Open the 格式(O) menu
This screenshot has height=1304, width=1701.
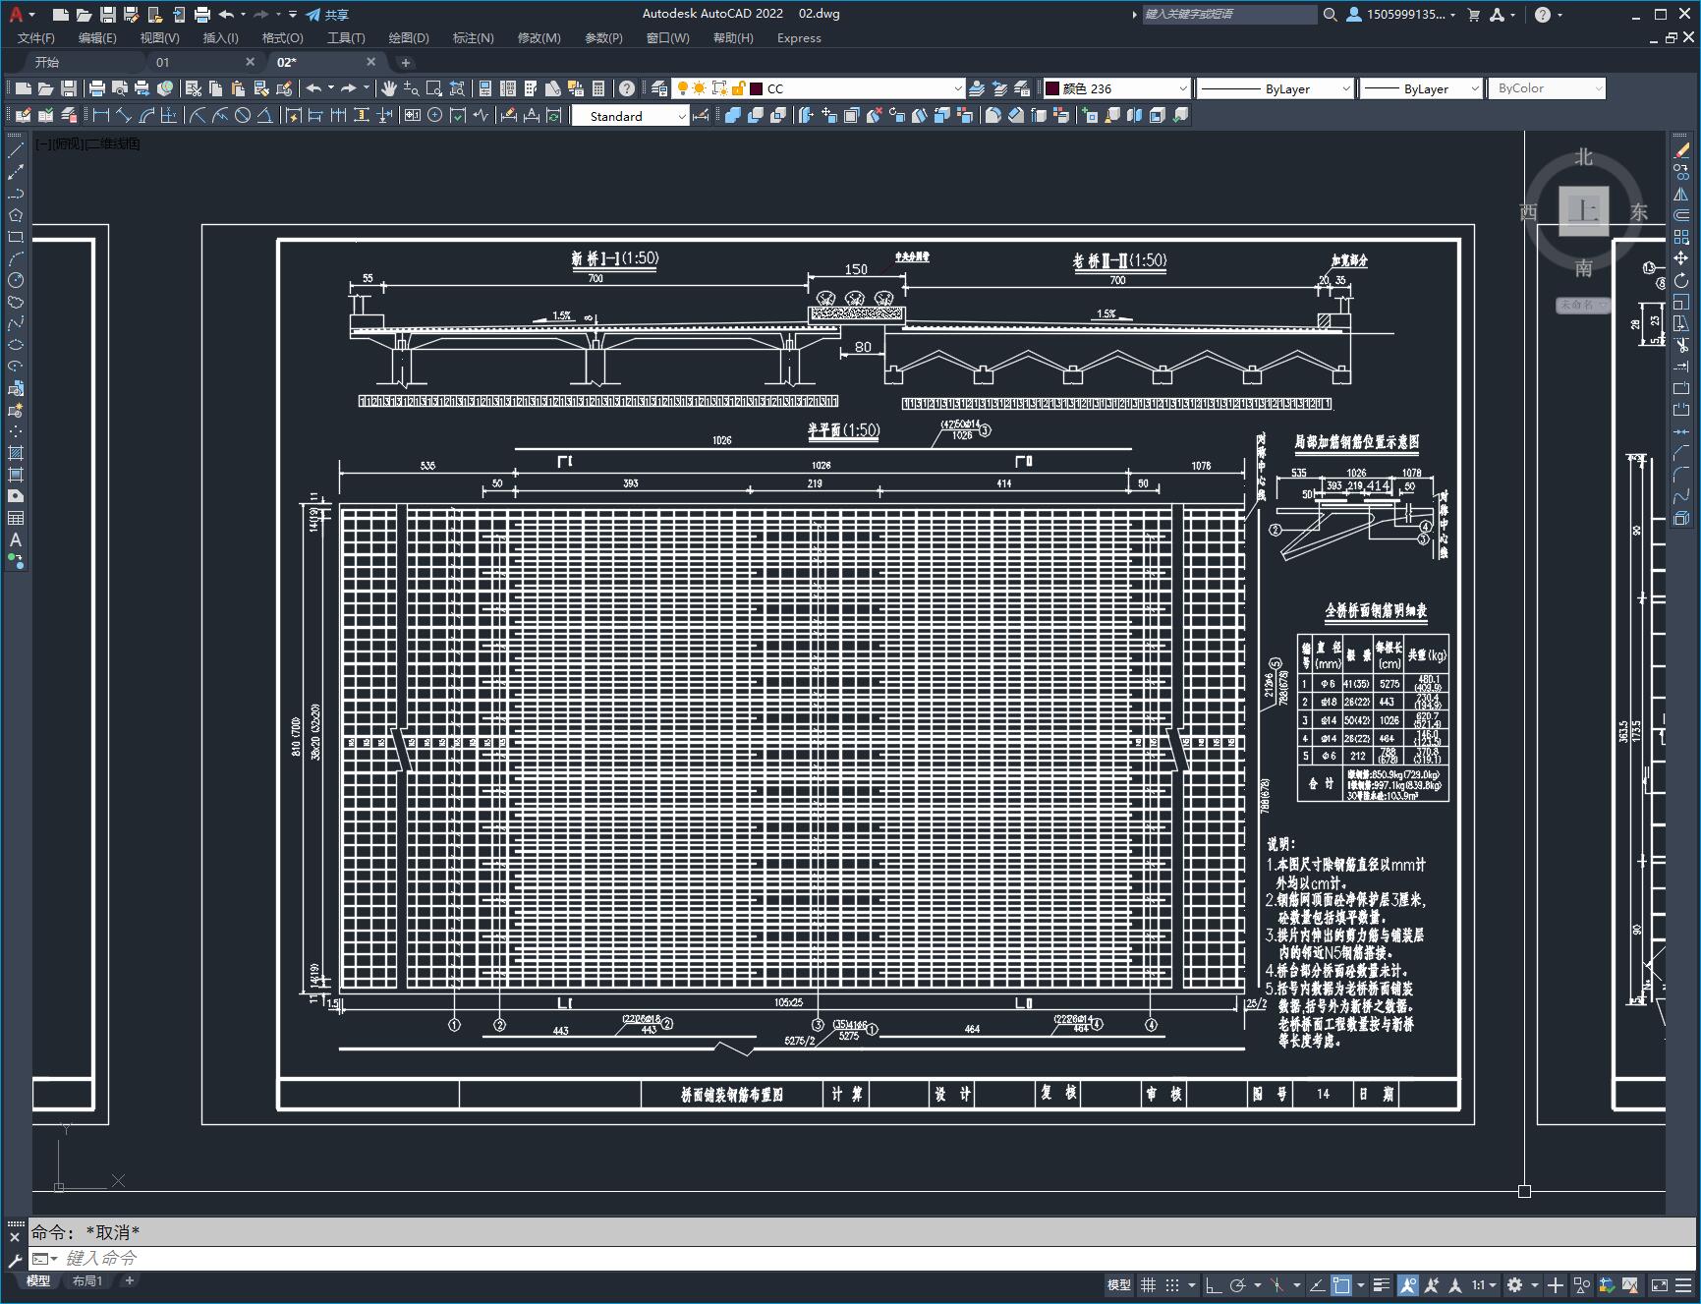coord(282,38)
